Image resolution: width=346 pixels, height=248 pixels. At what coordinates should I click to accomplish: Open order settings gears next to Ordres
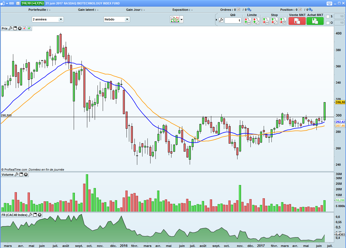pyautogui.click(x=249, y=10)
